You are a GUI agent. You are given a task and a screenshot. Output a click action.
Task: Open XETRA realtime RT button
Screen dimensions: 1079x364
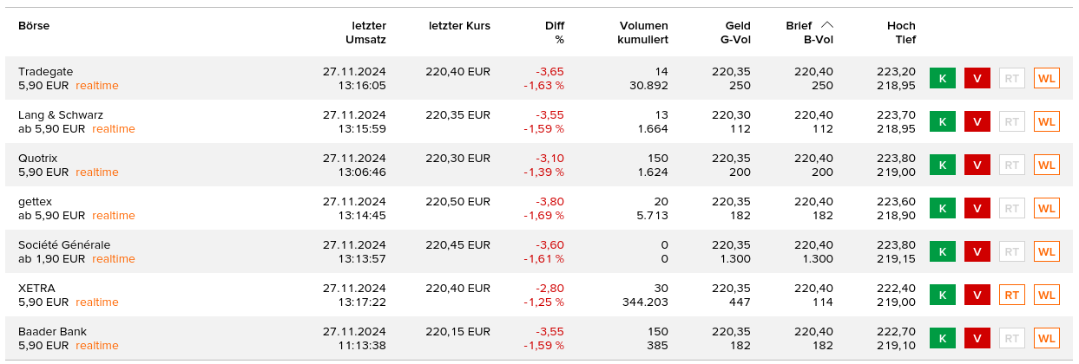click(1011, 296)
